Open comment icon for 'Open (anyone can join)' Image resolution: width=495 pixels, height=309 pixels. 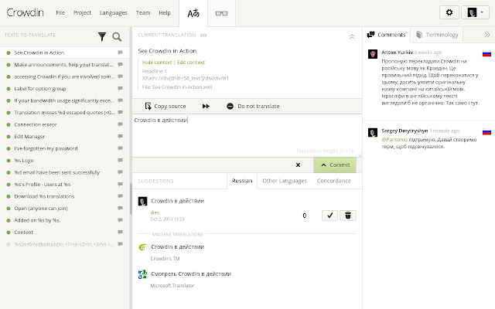(121, 209)
